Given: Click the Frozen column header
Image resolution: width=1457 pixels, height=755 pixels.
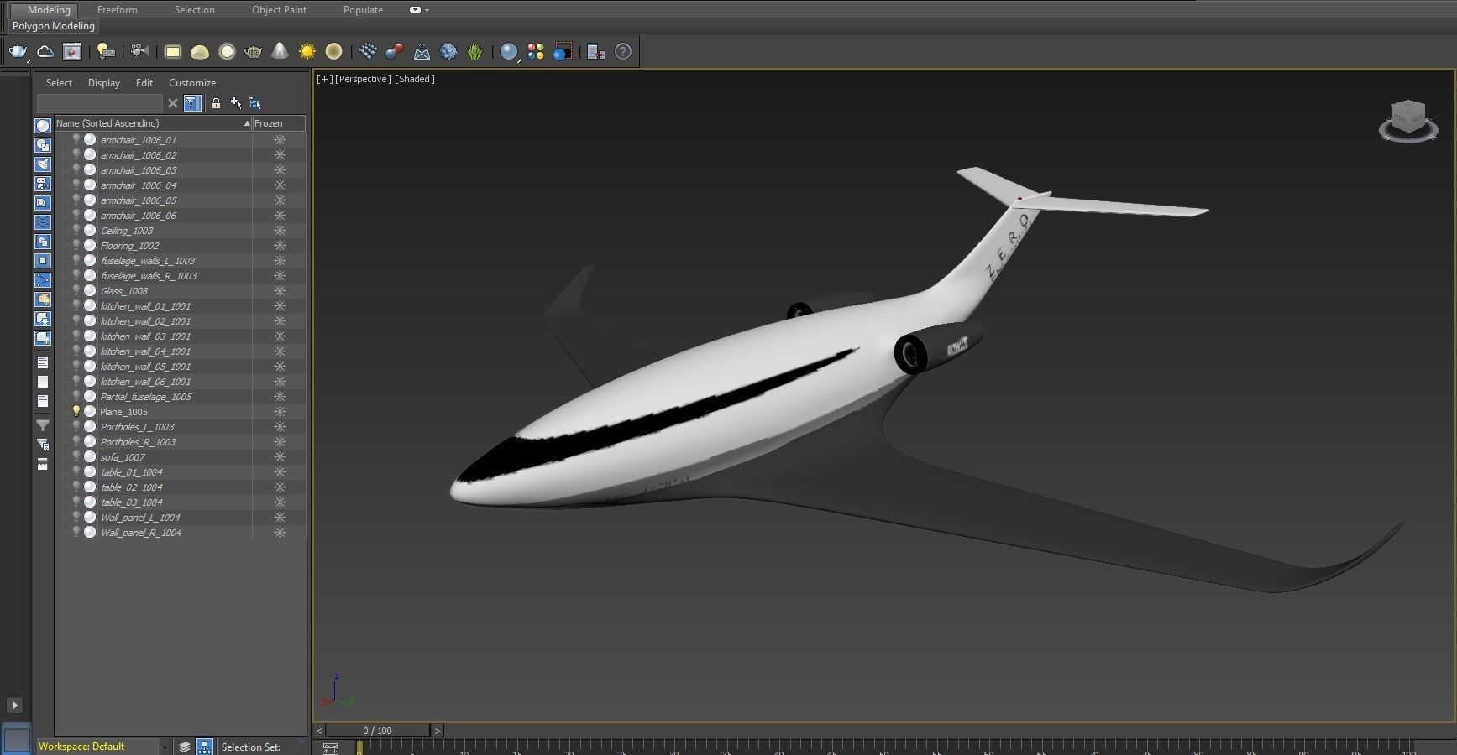Looking at the screenshot, I should [279, 123].
